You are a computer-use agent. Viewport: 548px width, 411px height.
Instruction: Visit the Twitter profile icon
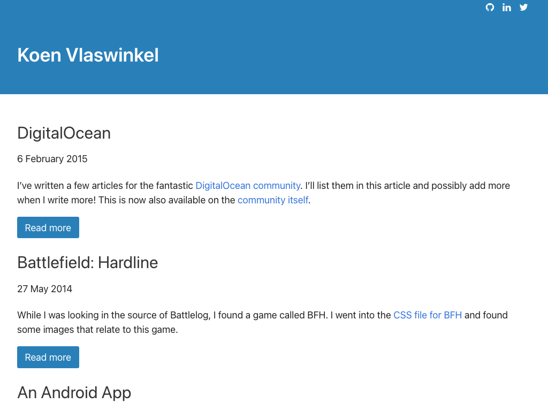pyautogui.click(x=523, y=7)
